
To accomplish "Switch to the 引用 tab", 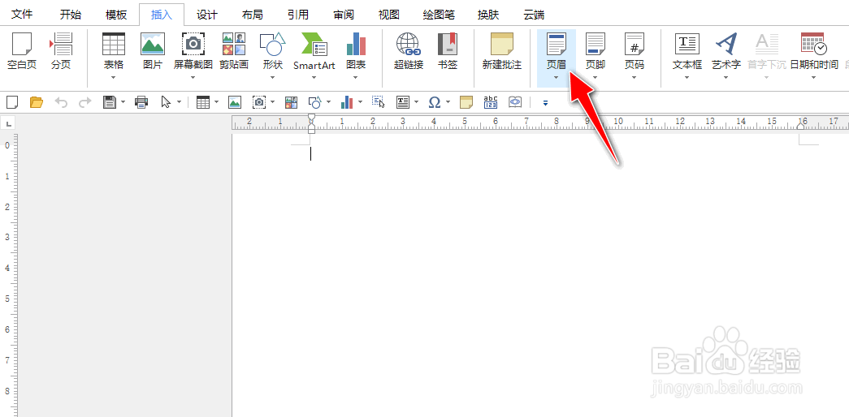I will tap(298, 15).
